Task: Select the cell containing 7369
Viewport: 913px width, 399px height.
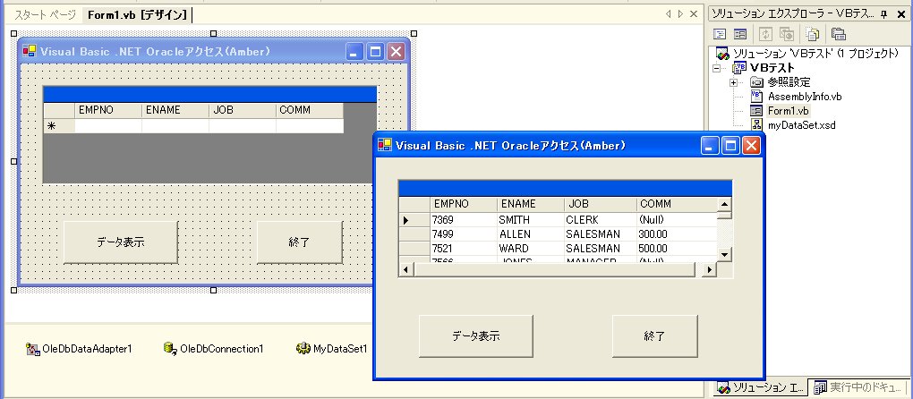Action: (464, 220)
